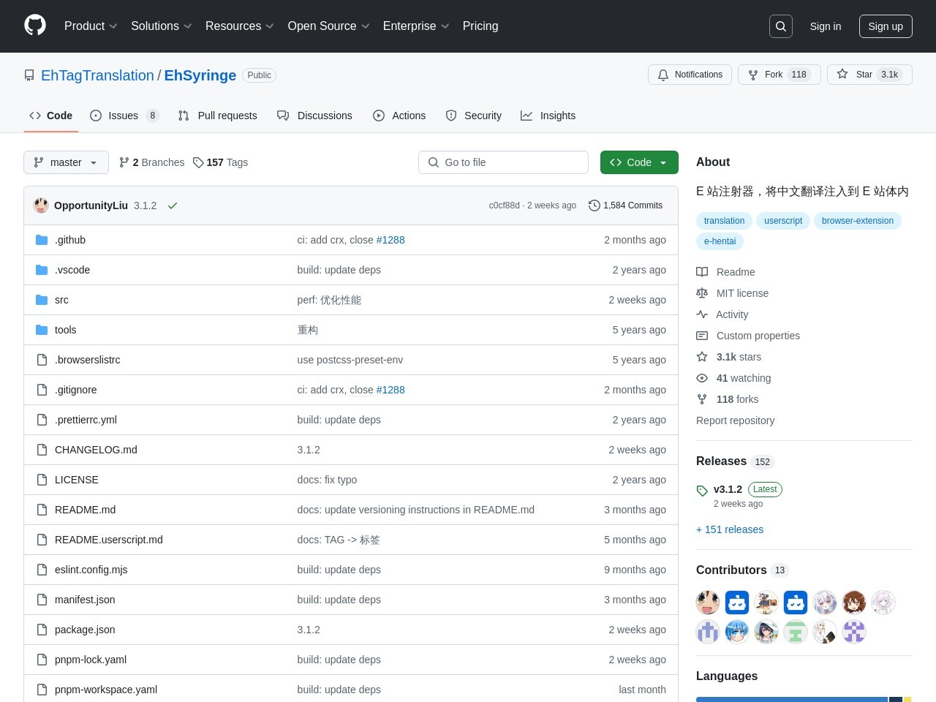Switch to the Pull requests tab
The image size is (936, 702).
[218, 116]
